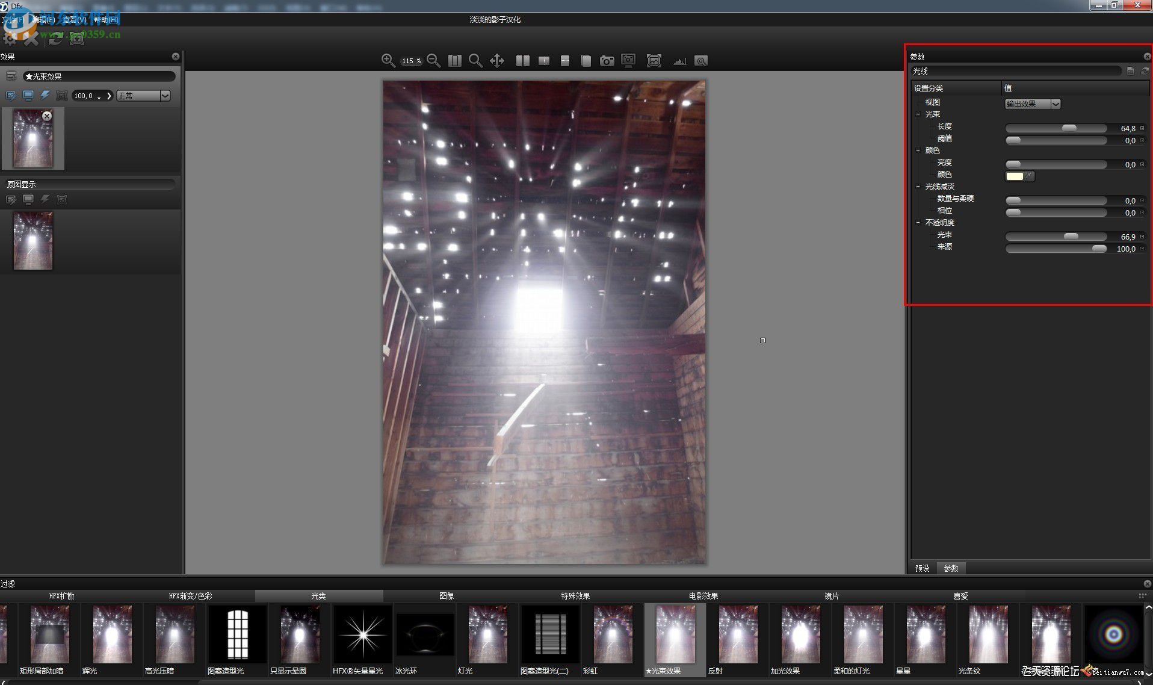Enable side-by-side comparison view icon

[x=522, y=60]
